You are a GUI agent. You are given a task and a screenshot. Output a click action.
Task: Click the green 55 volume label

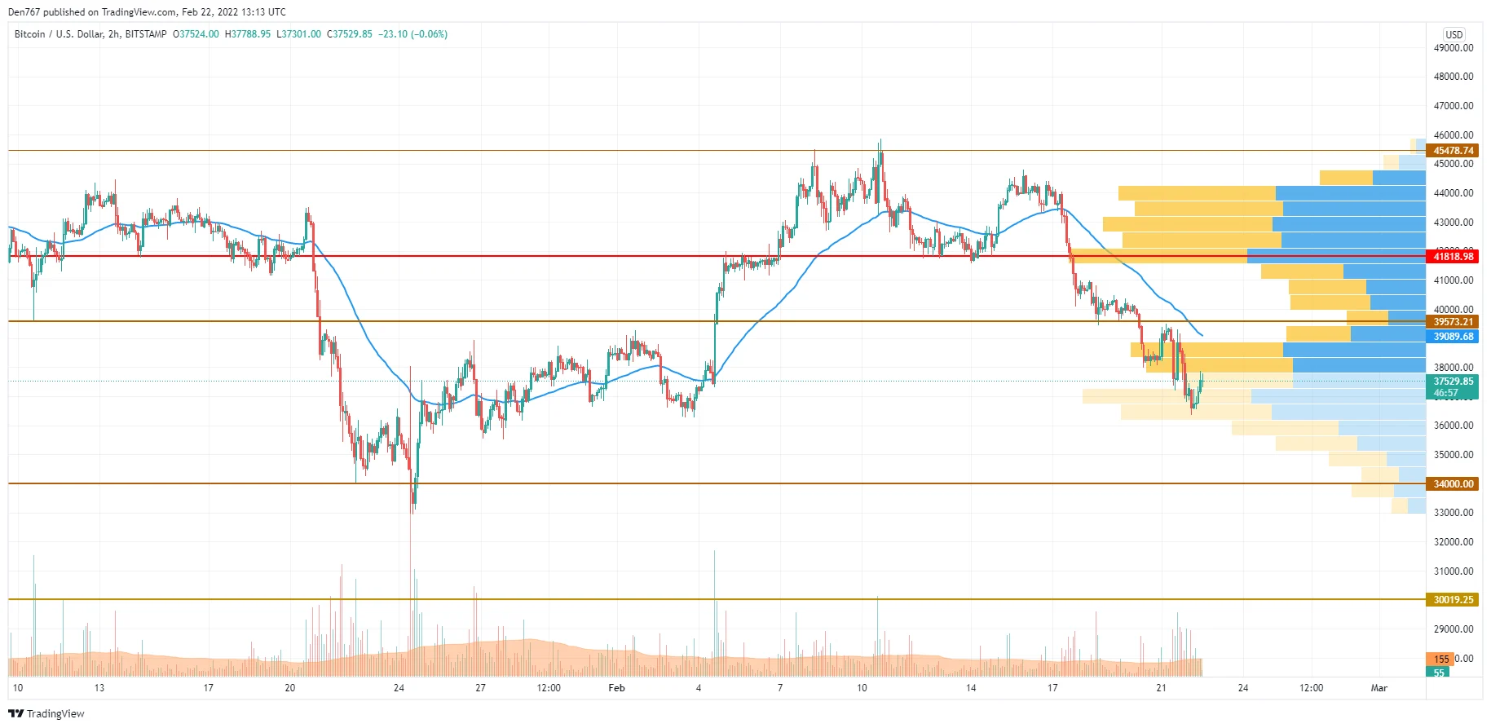click(1439, 673)
